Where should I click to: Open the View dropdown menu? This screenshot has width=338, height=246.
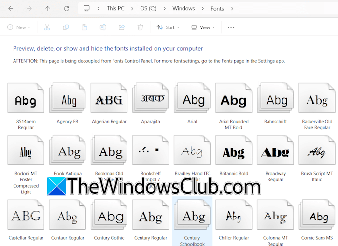(x=203, y=27)
